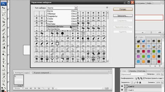Image resolution: width=165 pixels, height=92 pixels.
Task: Select the Eraser tool
Action: (x=3, y=44)
